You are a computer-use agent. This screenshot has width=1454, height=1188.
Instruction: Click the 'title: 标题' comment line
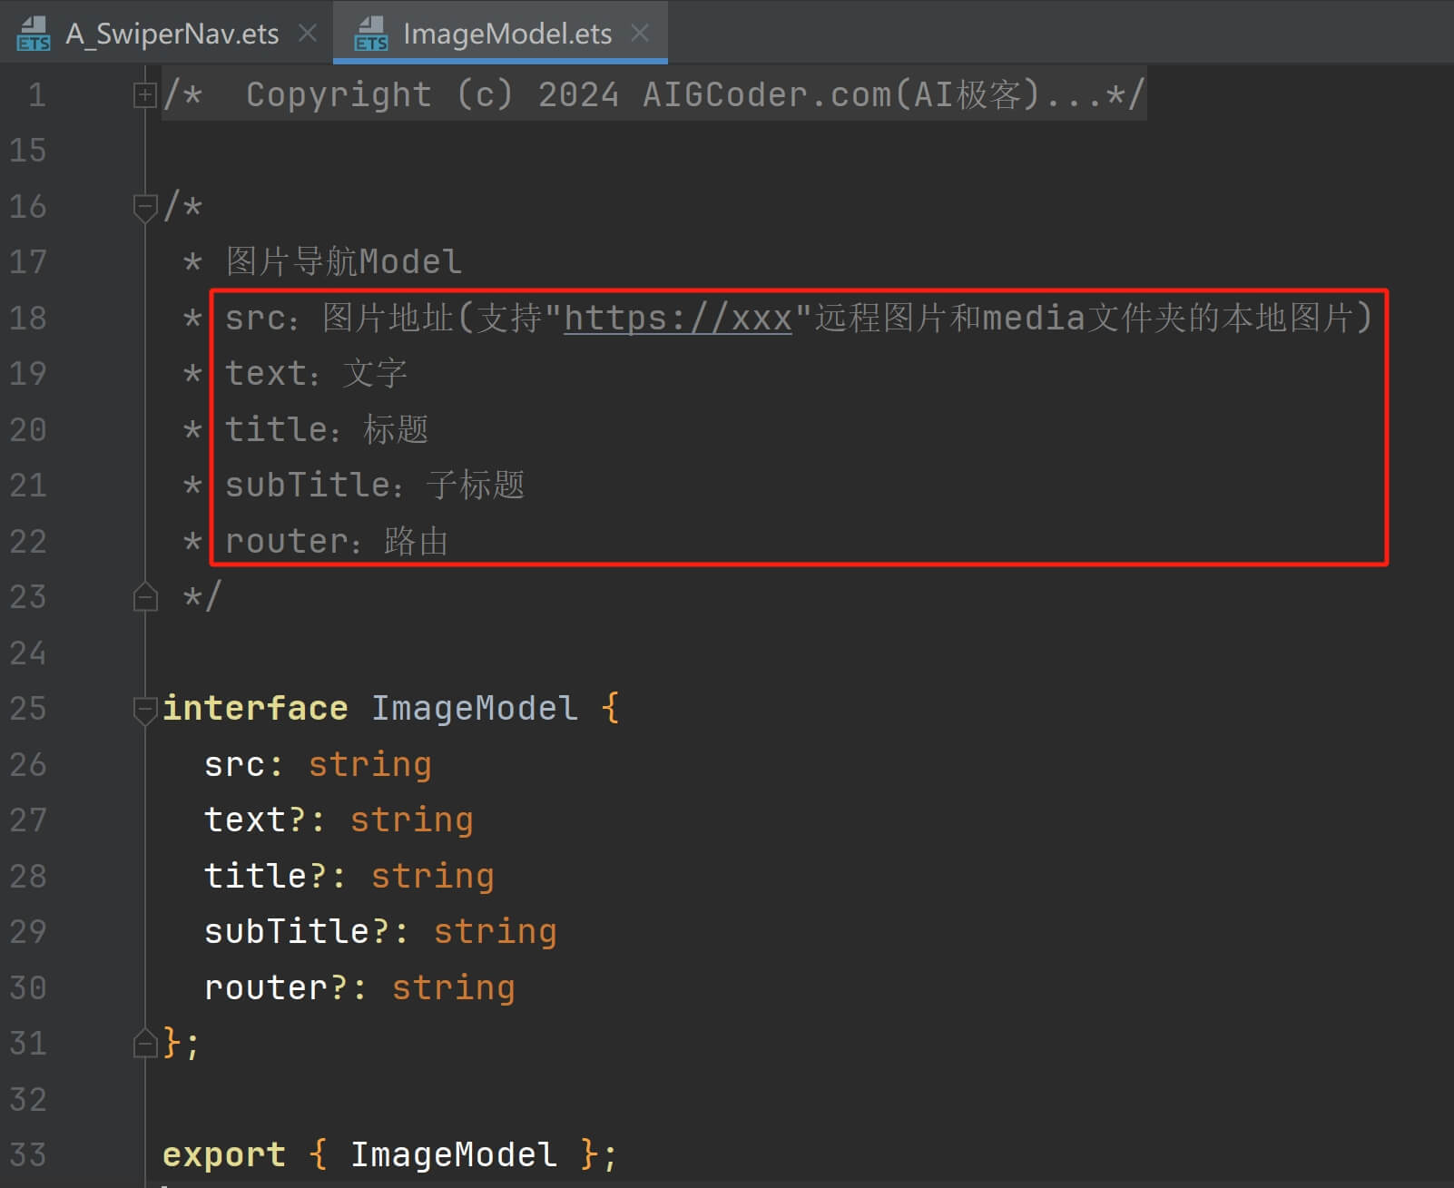pyautogui.click(x=327, y=429)
